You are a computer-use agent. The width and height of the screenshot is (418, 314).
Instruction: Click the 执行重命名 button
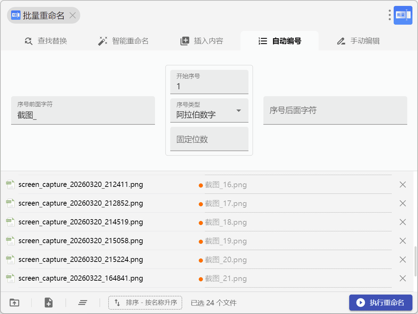point(380,303)
